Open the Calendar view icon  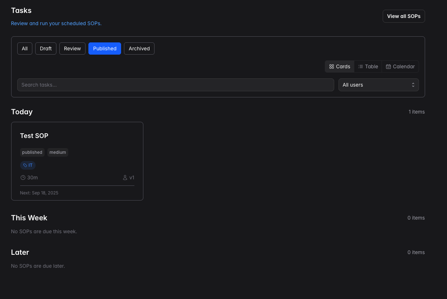tap(388, 66)
